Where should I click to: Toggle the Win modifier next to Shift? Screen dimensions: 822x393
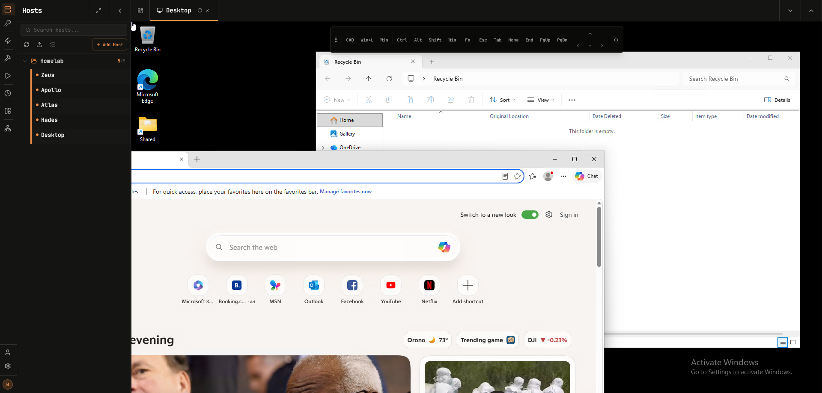coord(452,40)
